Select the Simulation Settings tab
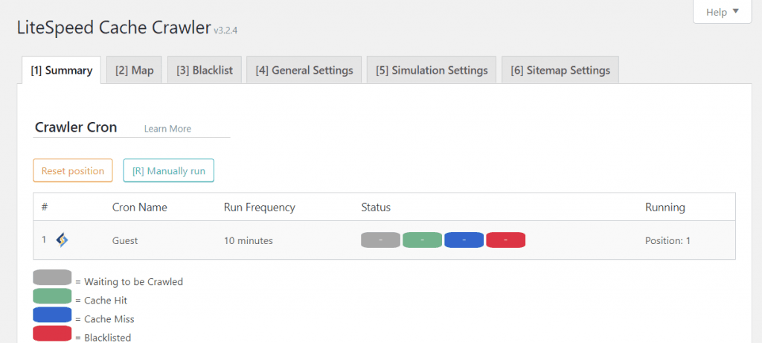 point(432,71)
